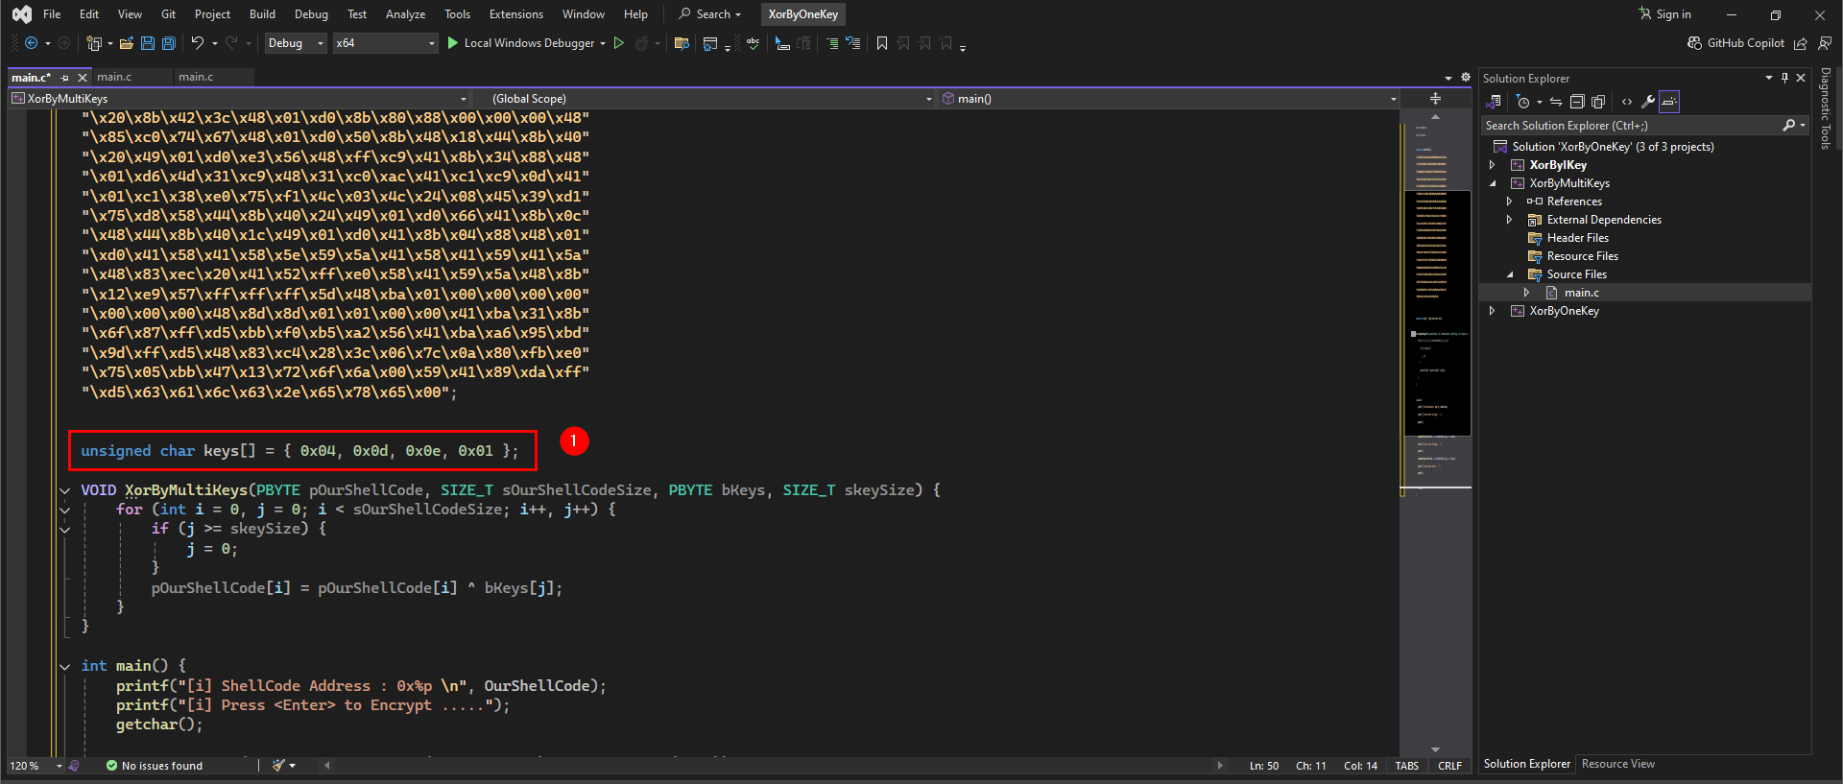The width and height of the screenshot is (1843, 784).
Task: Click the CRLF line ending indicator
Action: 1449,766
